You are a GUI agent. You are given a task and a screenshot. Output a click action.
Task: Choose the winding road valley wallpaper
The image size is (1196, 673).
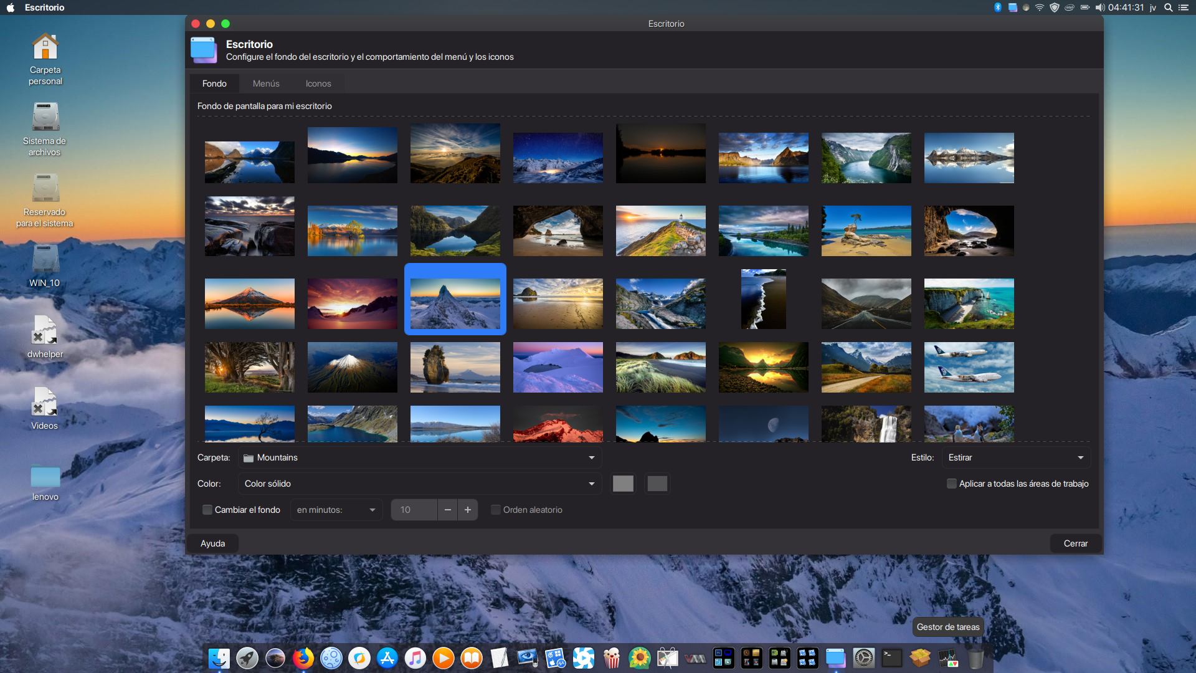tap(866, 303)
